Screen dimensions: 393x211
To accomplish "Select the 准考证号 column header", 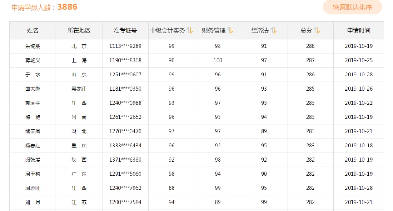I will [x=125, y=30].
